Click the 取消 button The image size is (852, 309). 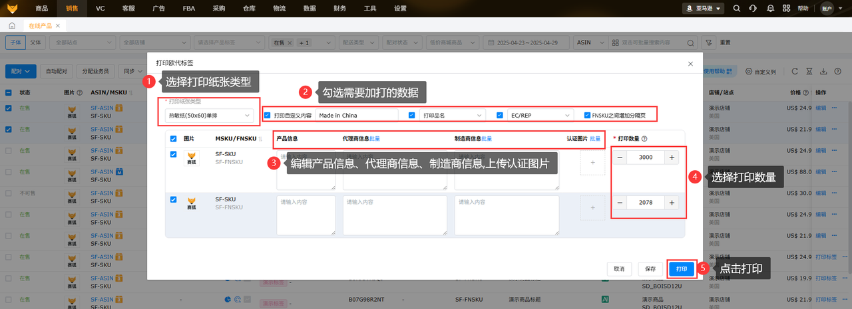(619, 268)
